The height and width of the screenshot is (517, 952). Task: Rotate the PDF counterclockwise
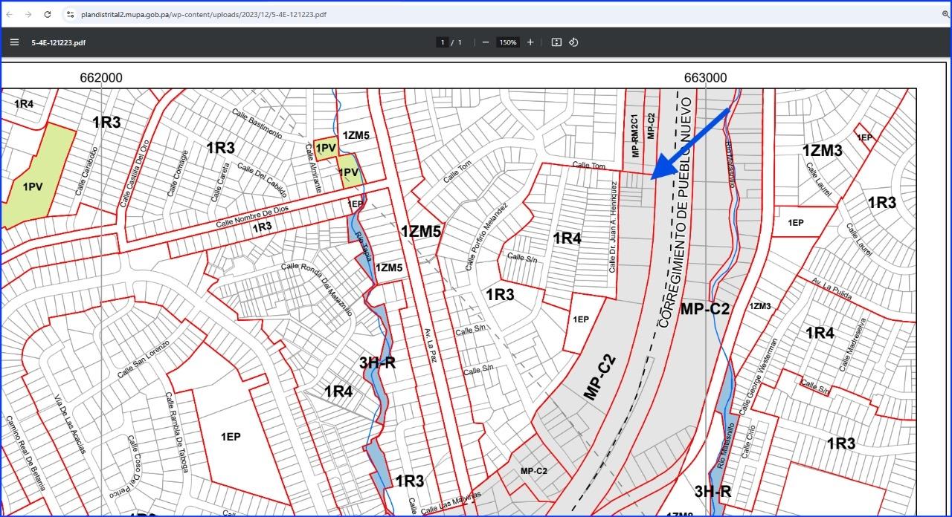[x=573, y=42]
